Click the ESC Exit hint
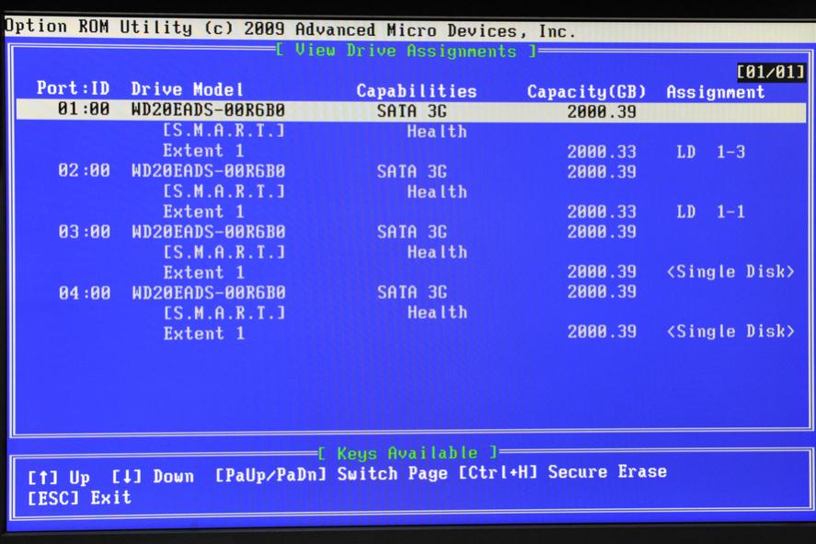This screenshot has width=816, height=544. tap(79, 498)
